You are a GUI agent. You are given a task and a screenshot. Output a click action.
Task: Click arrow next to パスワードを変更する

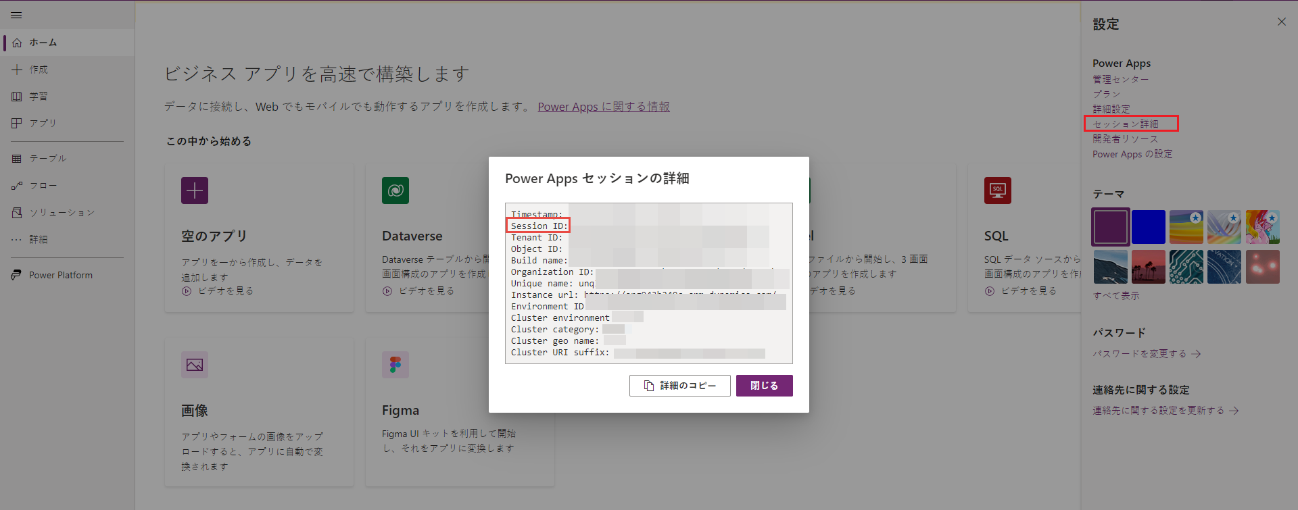click(x=1196, y=354)
